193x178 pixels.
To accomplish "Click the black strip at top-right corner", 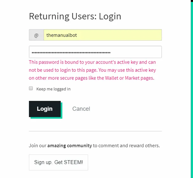I will click(192, 2).
